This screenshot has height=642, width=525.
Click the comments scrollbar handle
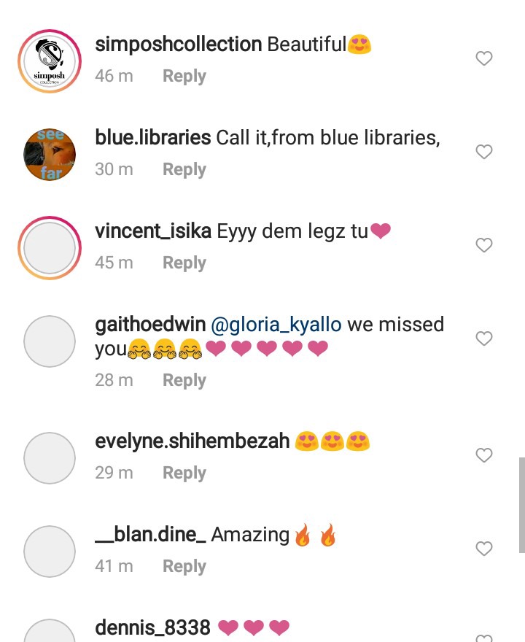(x=522, y=506)
